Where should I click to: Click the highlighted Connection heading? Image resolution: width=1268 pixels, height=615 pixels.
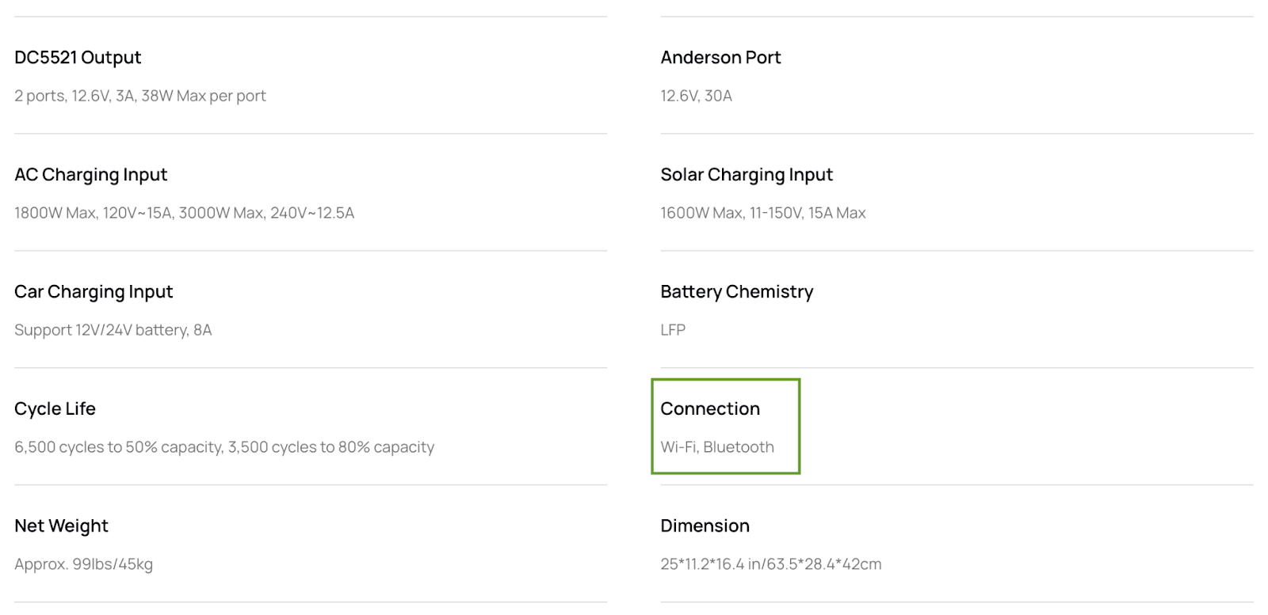[x=710, y=409]
